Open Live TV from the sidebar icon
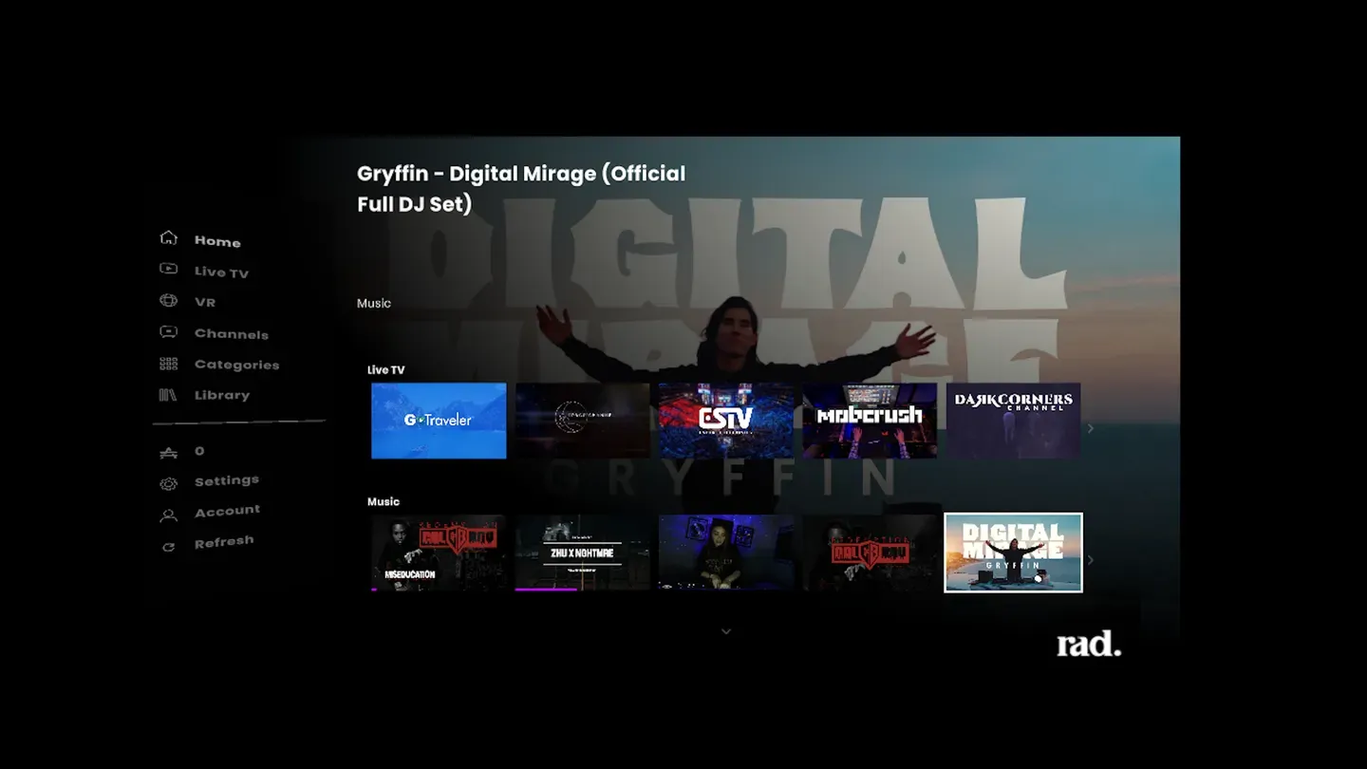 168,270
